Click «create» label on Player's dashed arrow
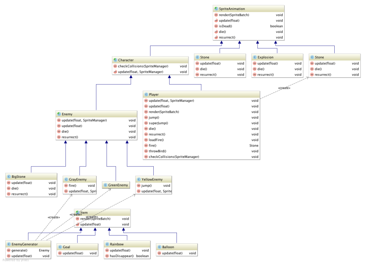 click(284, 88)
